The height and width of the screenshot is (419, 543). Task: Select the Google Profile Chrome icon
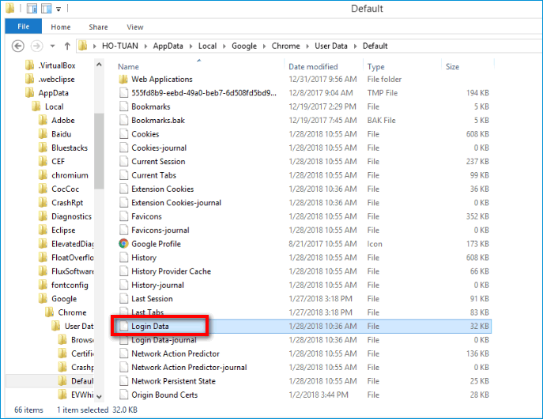(x=123, y=244)
